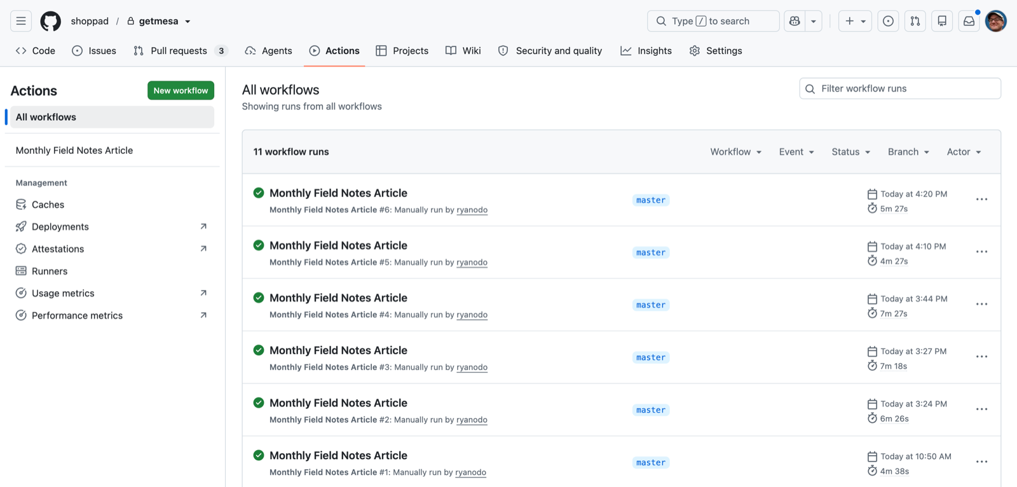Expand the Event filter dropdown
Screen dimensions: 1017x487
796,152
